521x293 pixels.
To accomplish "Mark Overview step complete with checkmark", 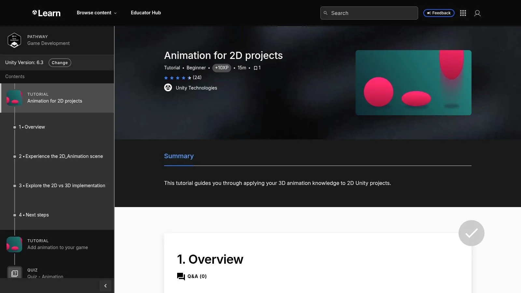I will pyautogui.click(x=472, y=233).
